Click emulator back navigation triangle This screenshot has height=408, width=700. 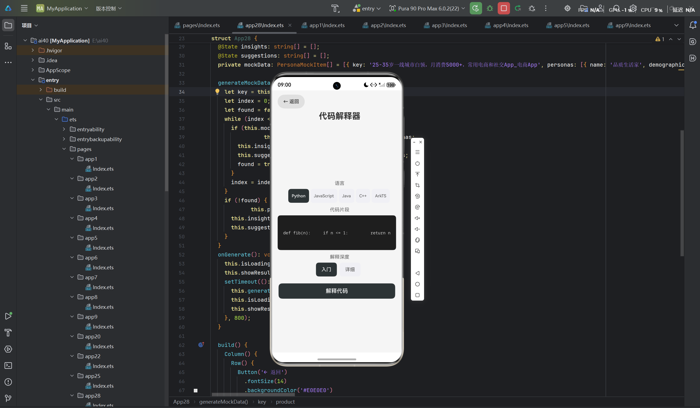[x=417, y=273]
